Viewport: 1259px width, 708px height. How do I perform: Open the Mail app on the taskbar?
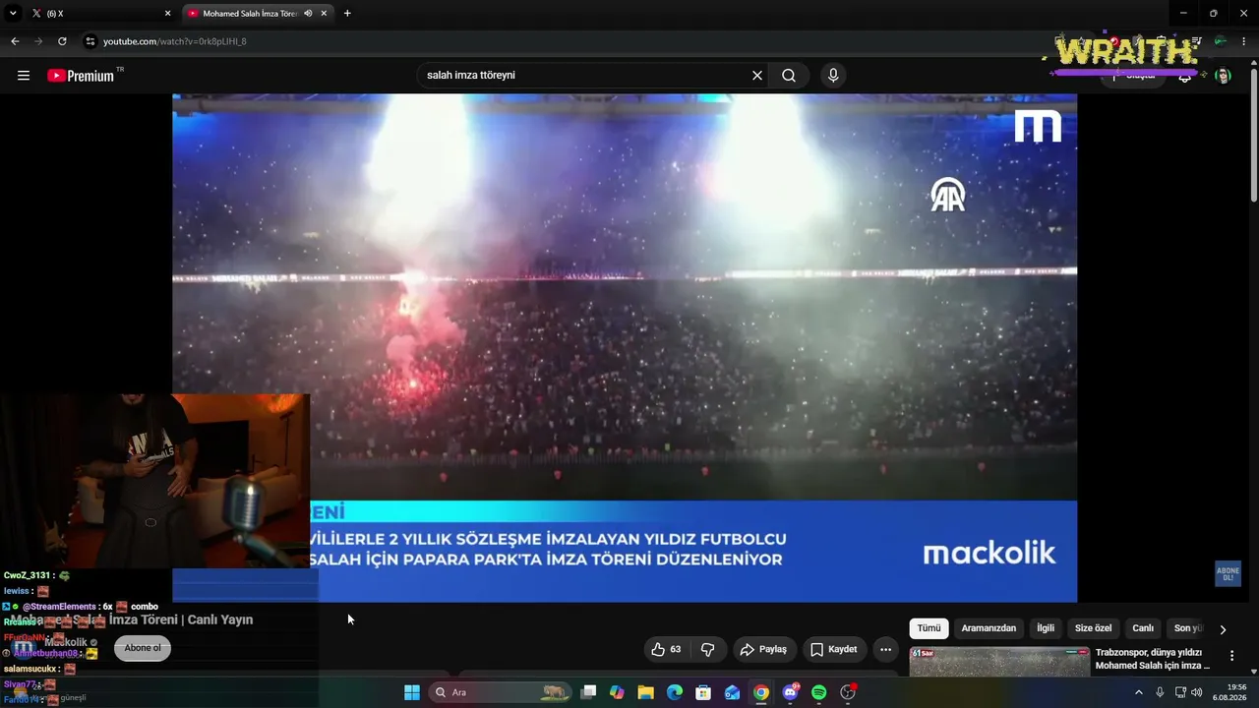click(x=733, y=692)
